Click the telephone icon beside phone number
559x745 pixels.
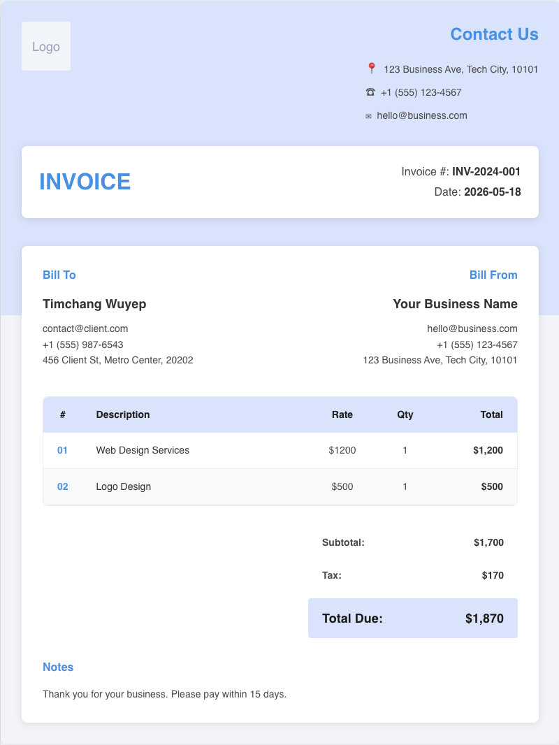[370, 92]
